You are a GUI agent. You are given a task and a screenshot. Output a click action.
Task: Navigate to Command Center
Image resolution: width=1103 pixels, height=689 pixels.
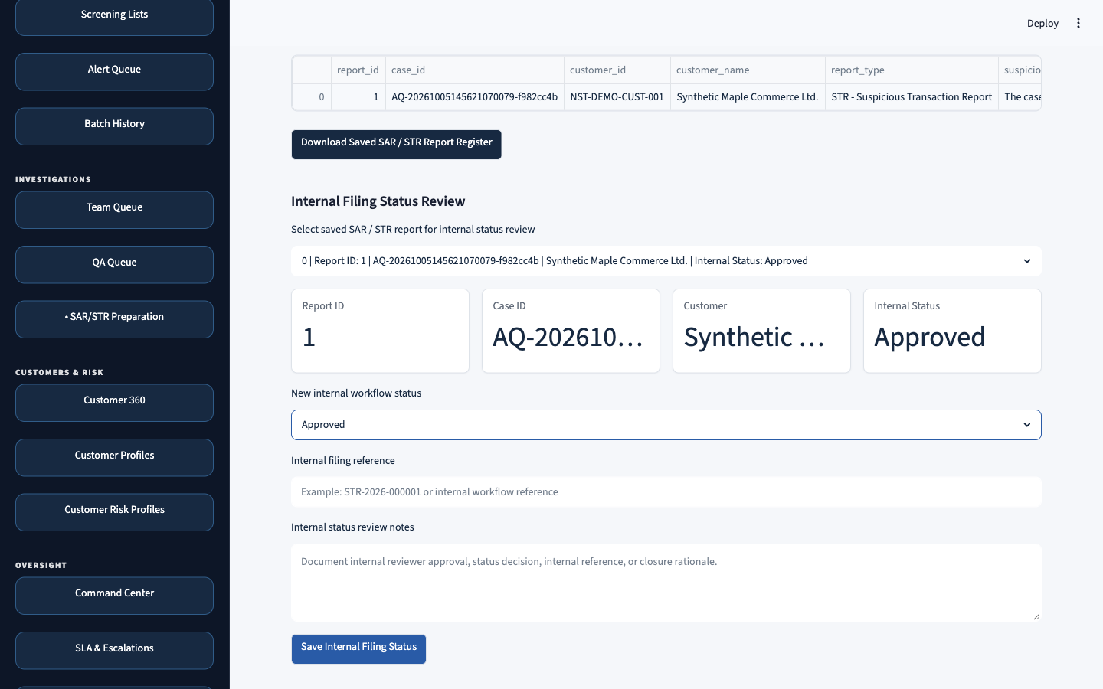tap(114, 595)
